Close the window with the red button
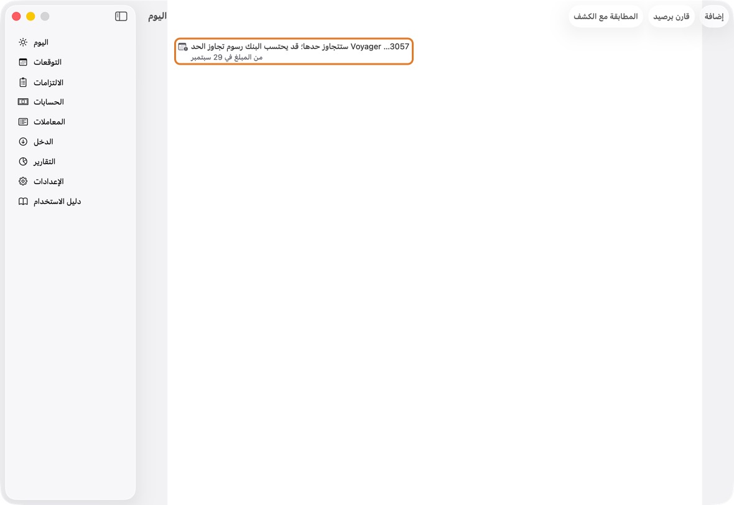 [16, 16]
